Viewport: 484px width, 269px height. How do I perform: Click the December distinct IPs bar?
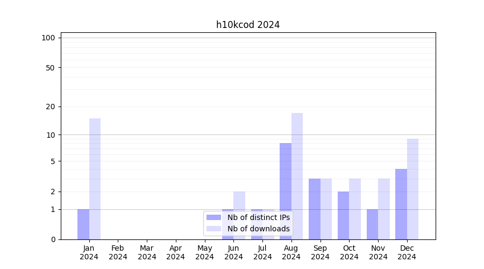(x=401, y=204)
